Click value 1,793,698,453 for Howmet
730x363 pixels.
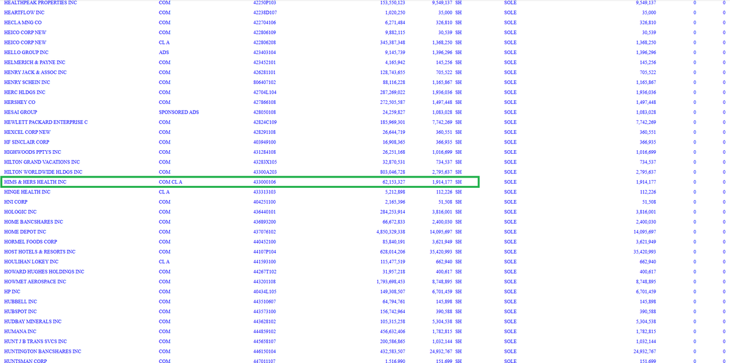point(390,282)
